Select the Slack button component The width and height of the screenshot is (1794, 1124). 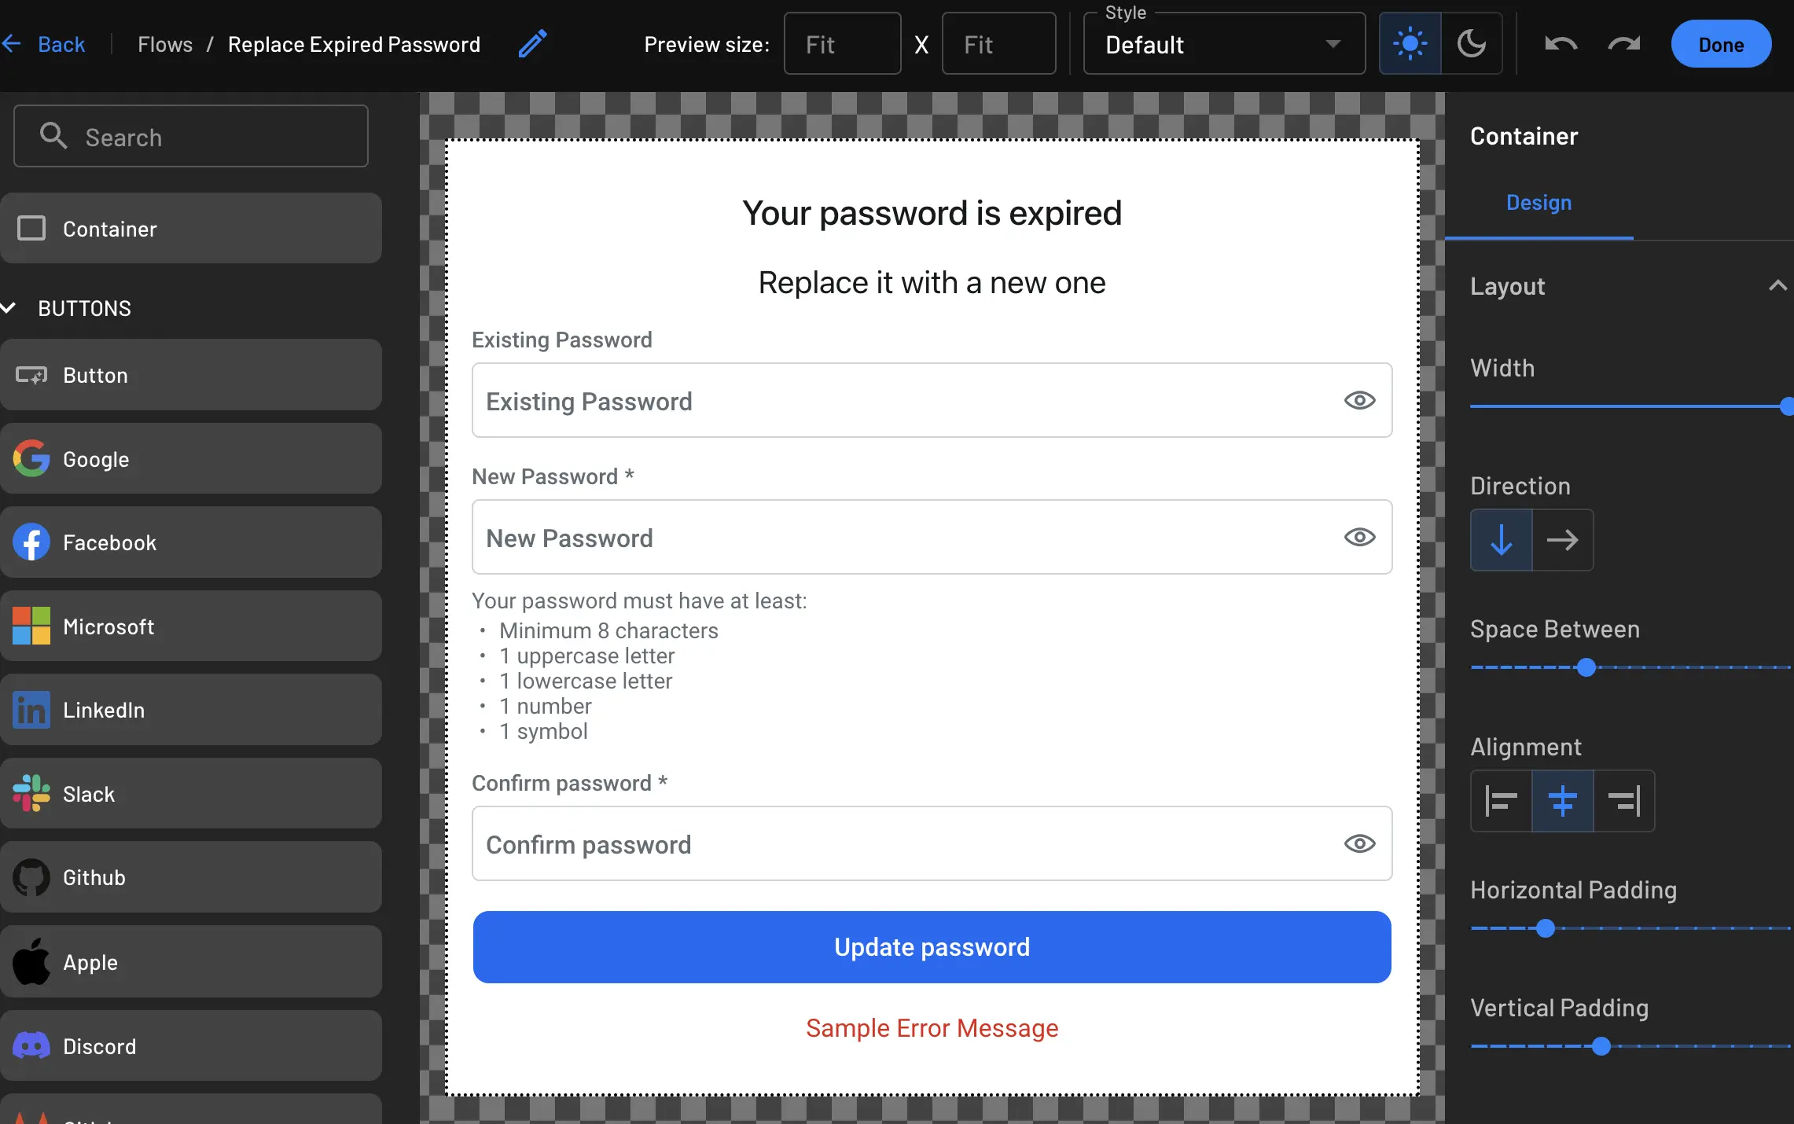(x=191, y=794)
